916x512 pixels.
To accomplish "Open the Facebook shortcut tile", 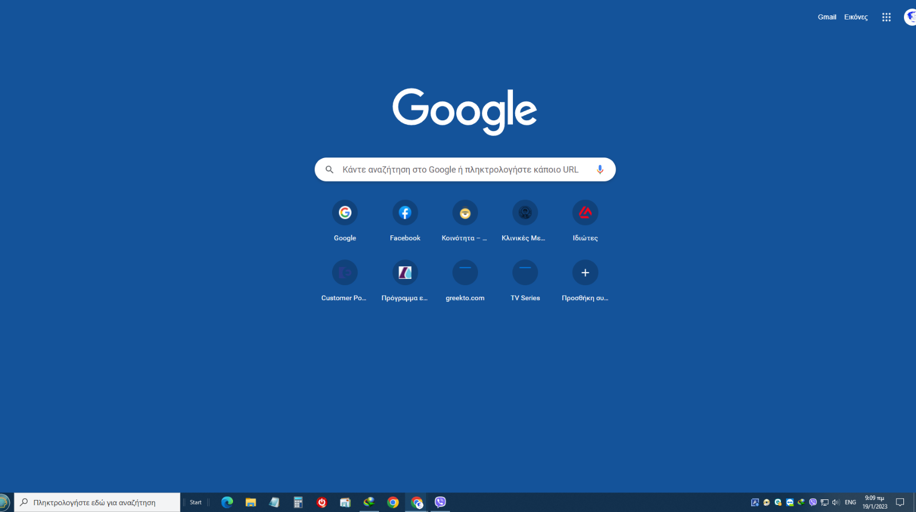I will (405, 222).
